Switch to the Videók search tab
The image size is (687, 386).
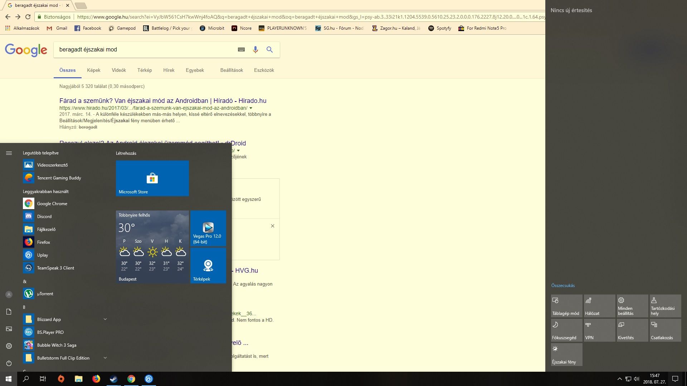[x=119, y=70]
